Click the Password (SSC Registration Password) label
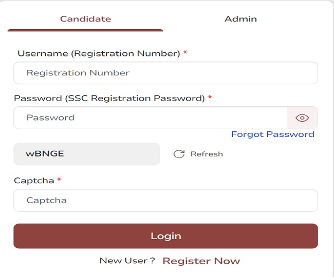Image resolution: width=334 pixels, height=277 pixels. tap(109, 98)
